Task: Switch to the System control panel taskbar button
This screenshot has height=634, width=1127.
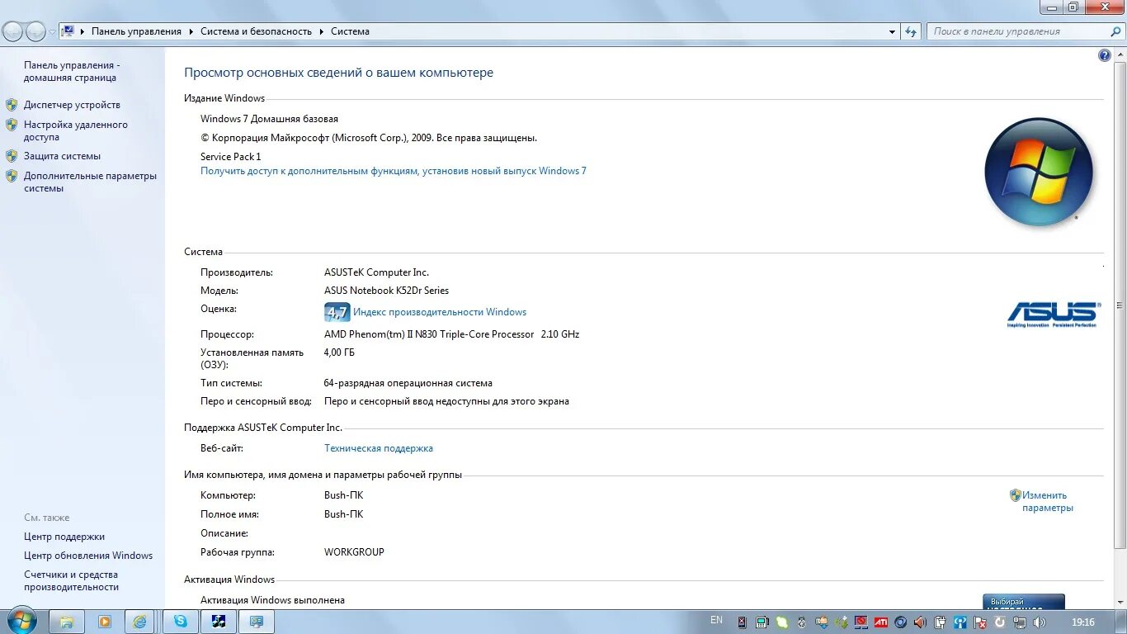Action: pyautogui.click(x=257, y=622)
